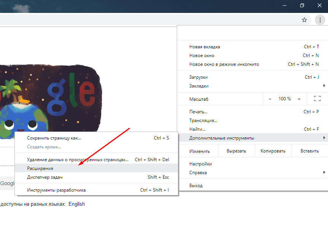Choose Выход menu item
This screenshot has height=227, width=328.
pyautogui.click(x=253, y=186)
